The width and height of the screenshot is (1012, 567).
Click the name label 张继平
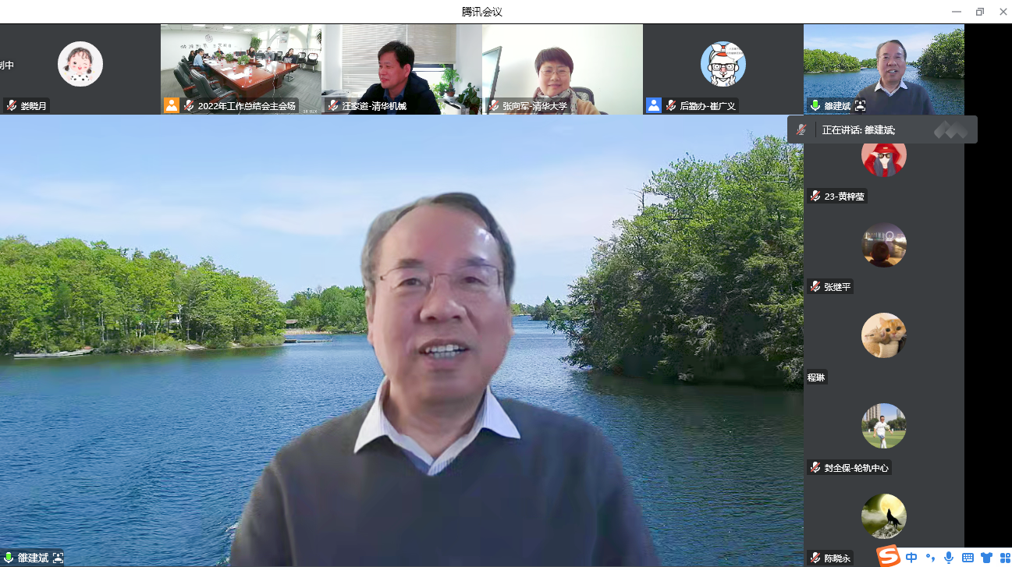pyautogui.click(x=838, y=287)
